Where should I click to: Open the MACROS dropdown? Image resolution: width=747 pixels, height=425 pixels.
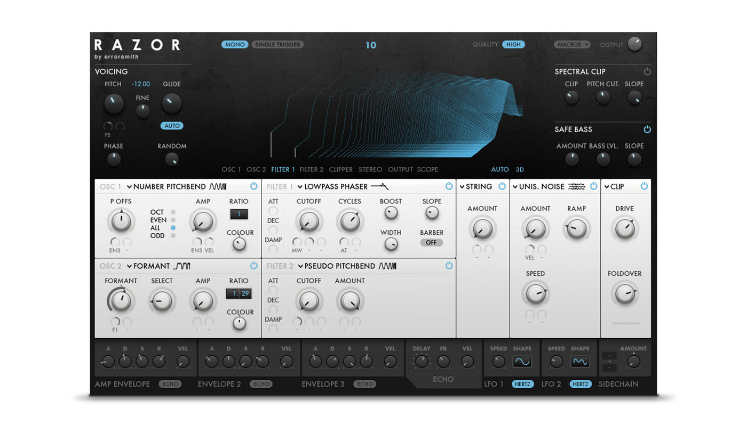click(x=572, y=45)
